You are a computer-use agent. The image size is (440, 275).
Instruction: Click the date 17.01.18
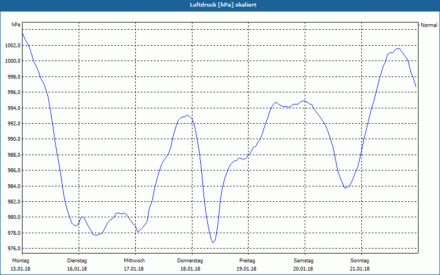134,269
